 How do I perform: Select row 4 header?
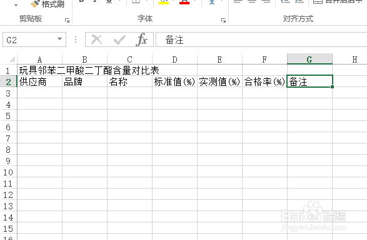click(8, 104)
